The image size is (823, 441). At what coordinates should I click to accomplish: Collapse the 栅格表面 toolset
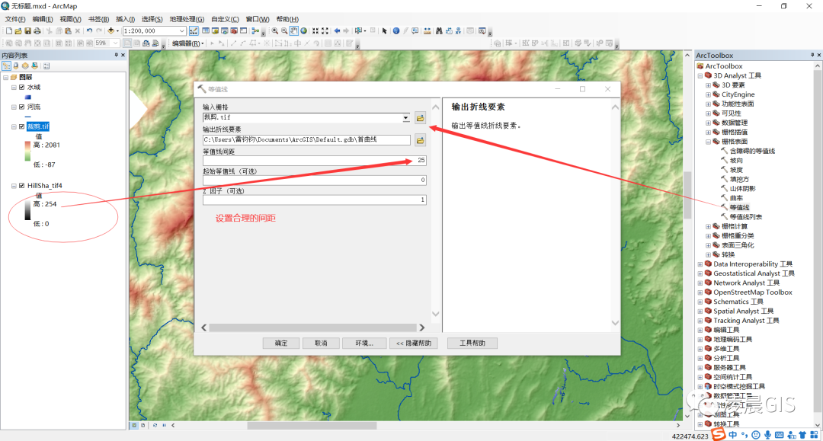(x=708, y=142)
